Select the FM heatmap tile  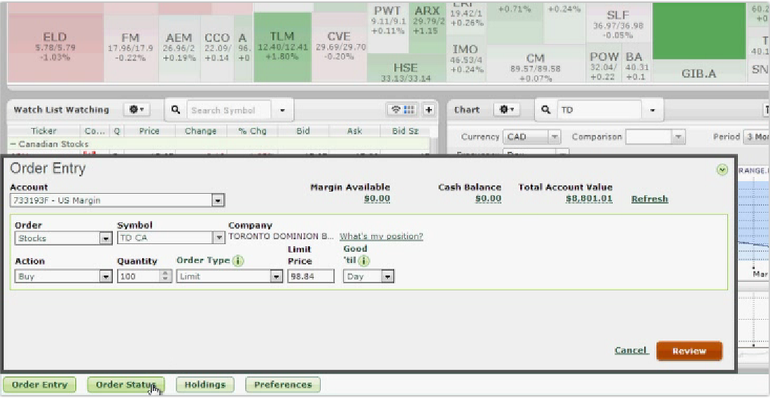(x=131, y=47)
